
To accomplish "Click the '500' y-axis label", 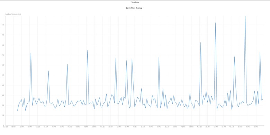I will (x=3, y=75).
